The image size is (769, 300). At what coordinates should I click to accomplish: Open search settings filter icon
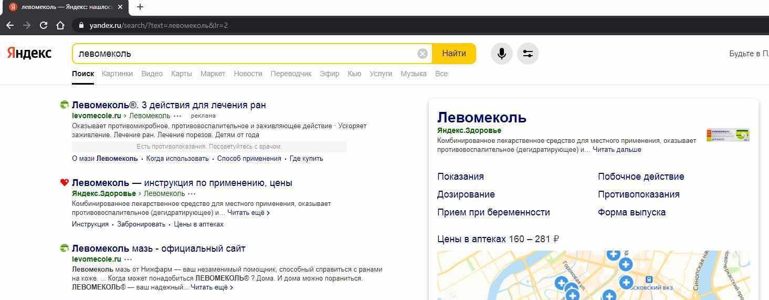(x=528, y=54)
